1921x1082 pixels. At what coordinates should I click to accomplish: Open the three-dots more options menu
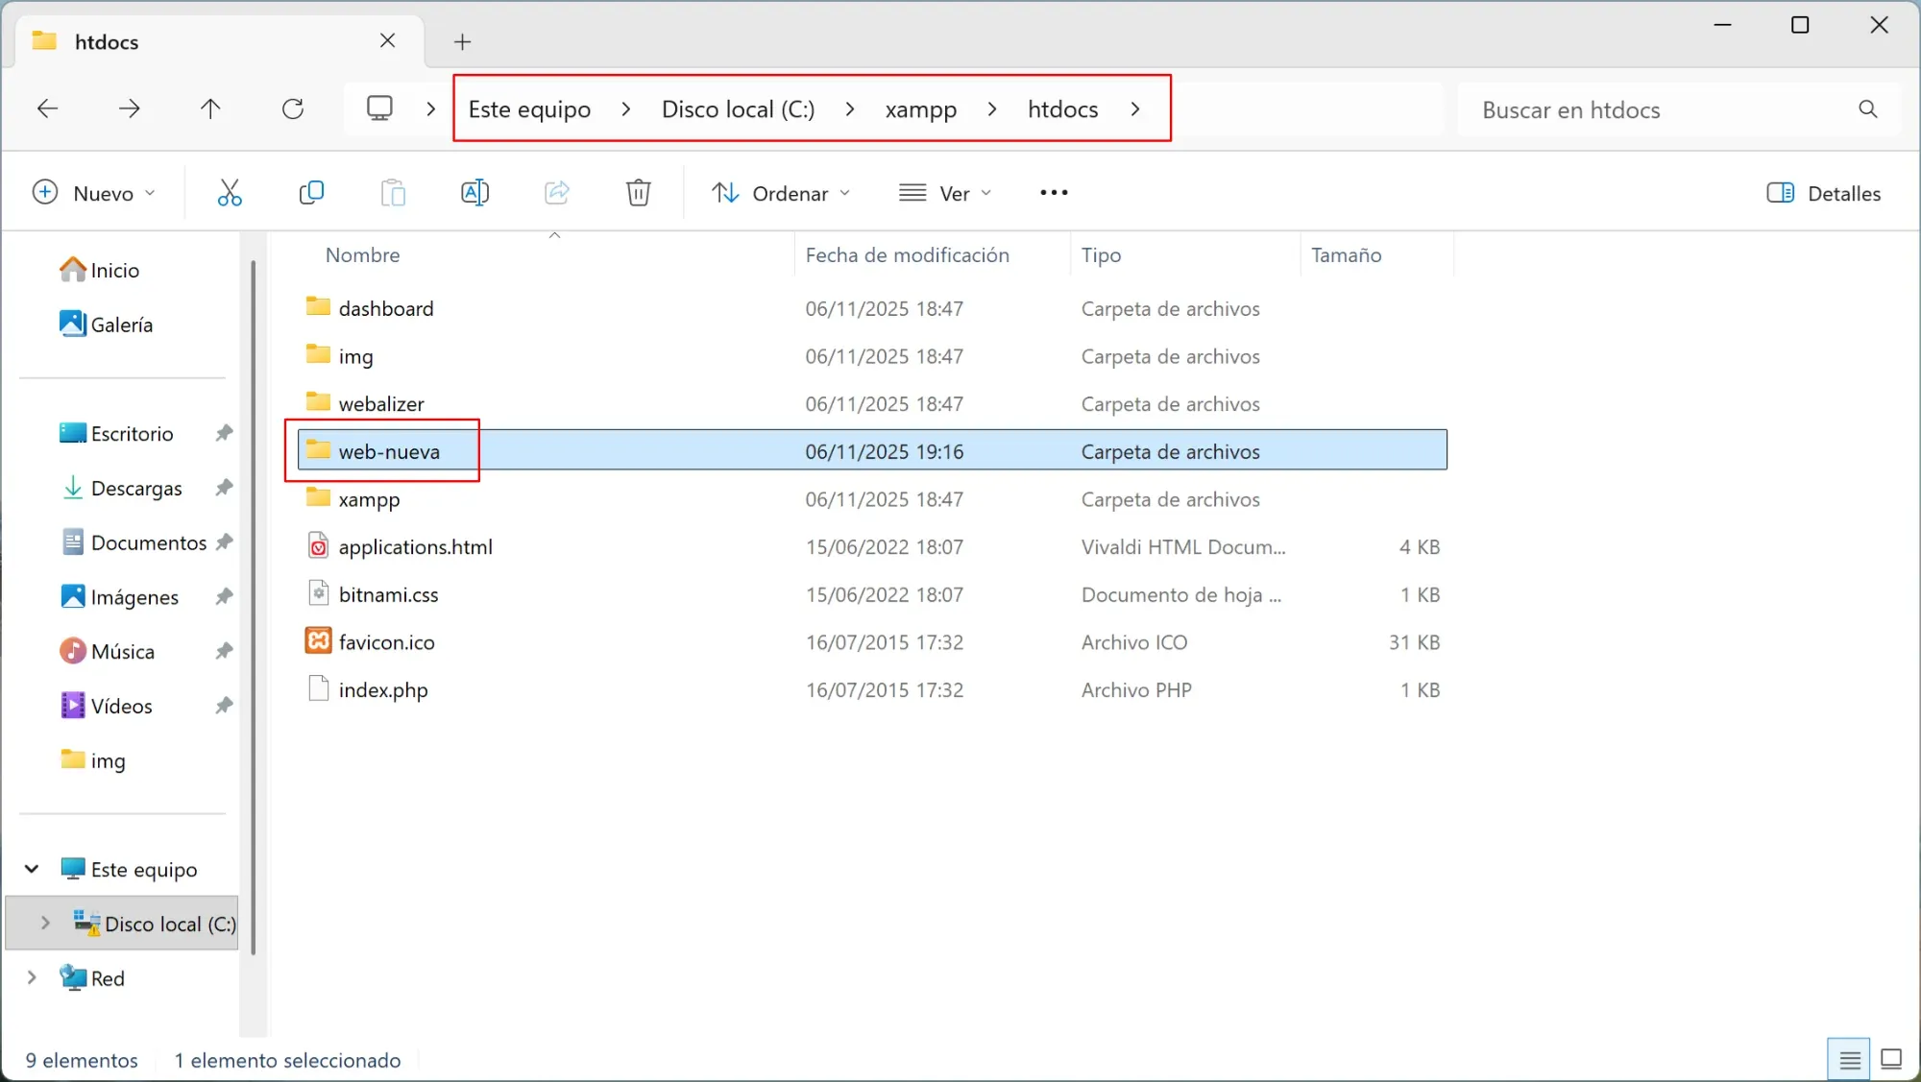(1054, 193)
